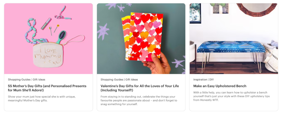Open "Make an Easy Upholstered Bench" article title
Viewport: 281px width, 113px height.
point(220,86)
